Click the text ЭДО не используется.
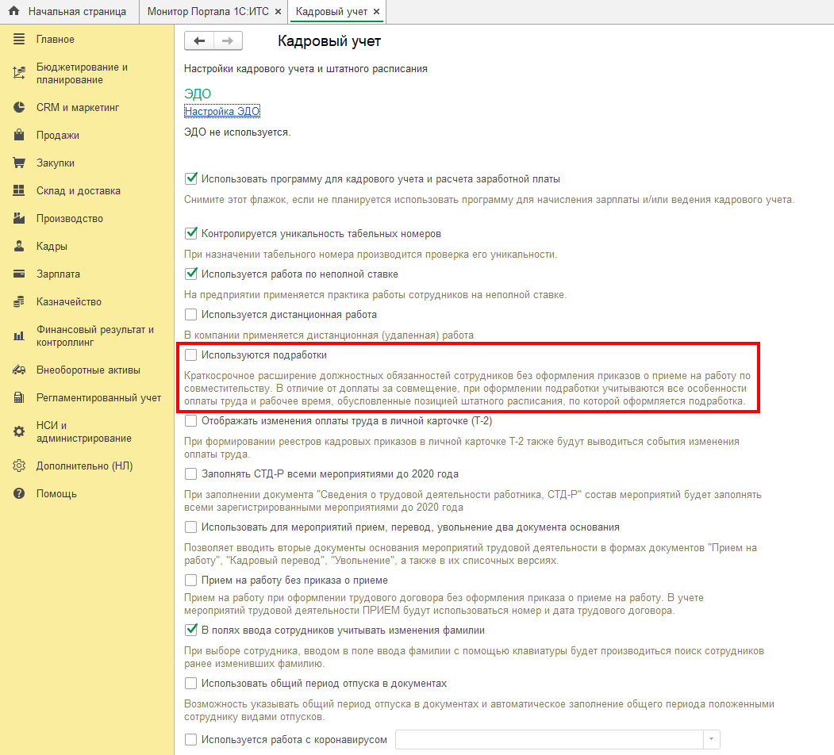The image size is (834, 755). [237, 132]
